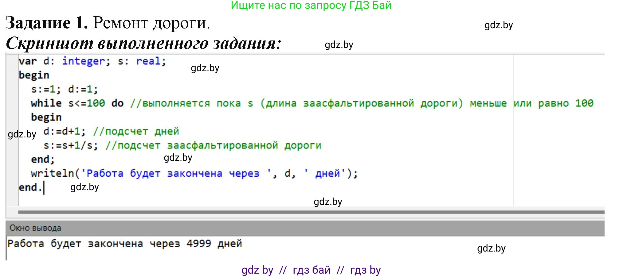Click the 'while s<=100 do' statement
This screenshot has width=623, height=277.
77,103
